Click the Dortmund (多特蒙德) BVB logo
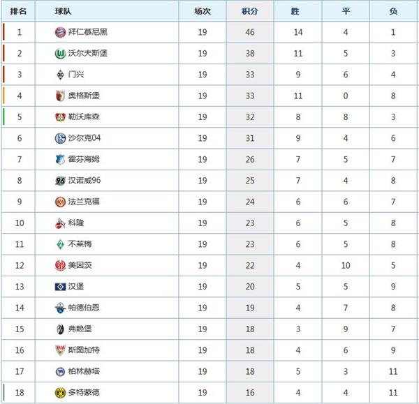This screenshot has width=419, height=404. pyautogui.click(x=60, y=393)
